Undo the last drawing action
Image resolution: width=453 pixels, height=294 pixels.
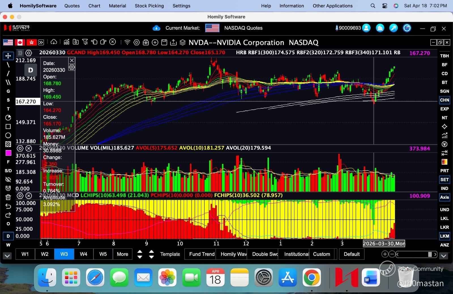click(x=8, y=206)
